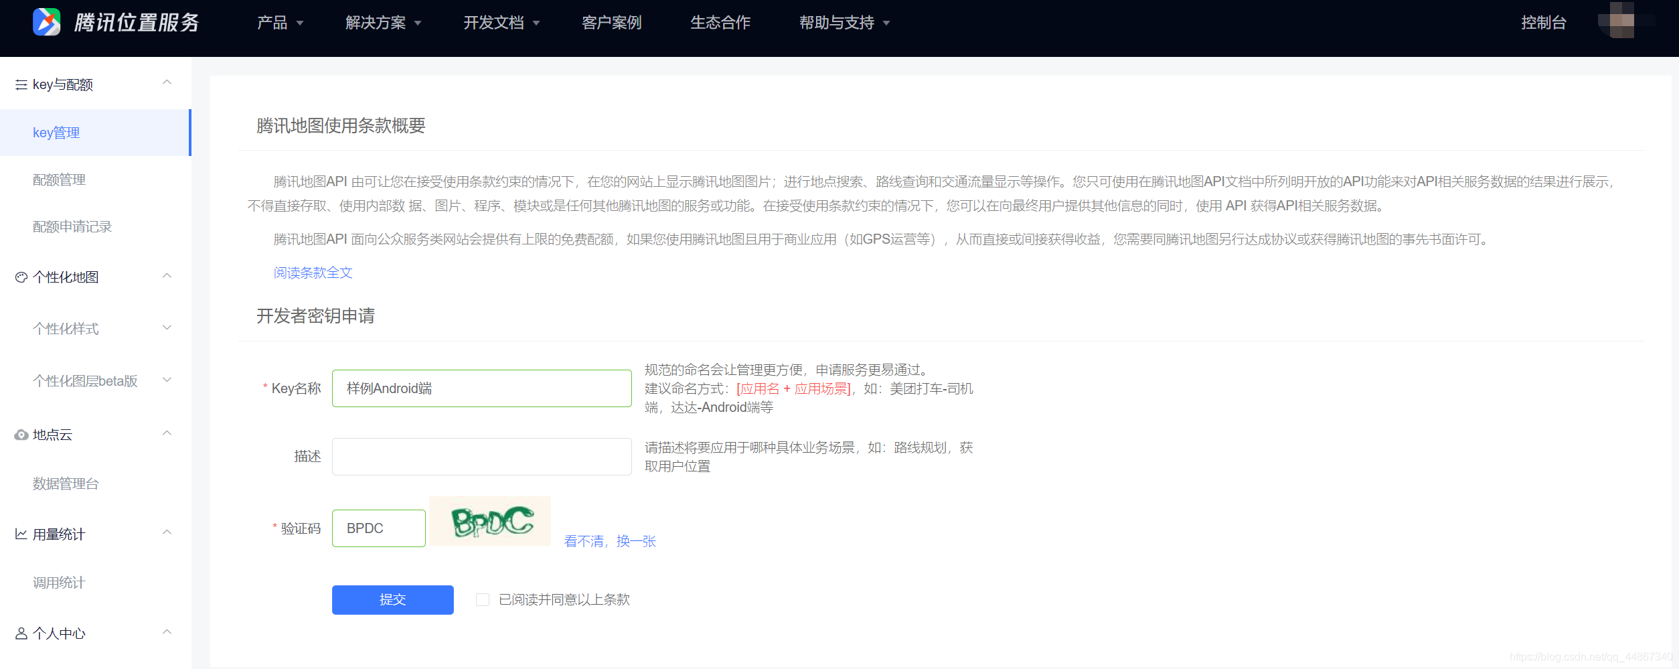
Task: Open the 产品 dropdown menu
Action: [281, 23]
